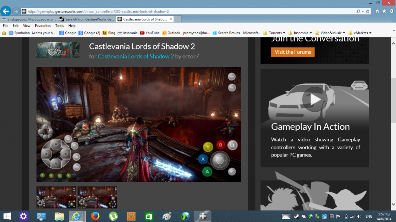This screenshot has width=396, height=222.
Task: Open the File menu
Action: coord(5,26)
